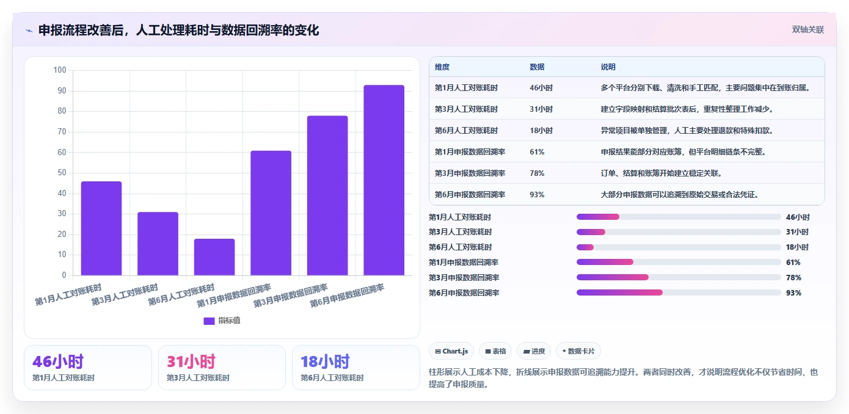Click the 双轴关联 badge in the header
The height and width of the screenshot is (414, 849).
click(808, 29)
